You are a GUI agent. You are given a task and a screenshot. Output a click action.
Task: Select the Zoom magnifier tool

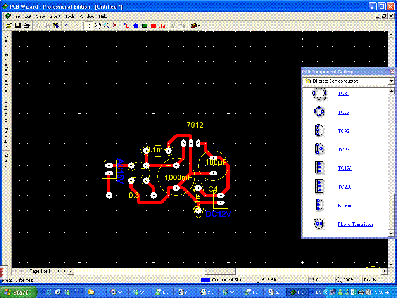pos(106,26)
